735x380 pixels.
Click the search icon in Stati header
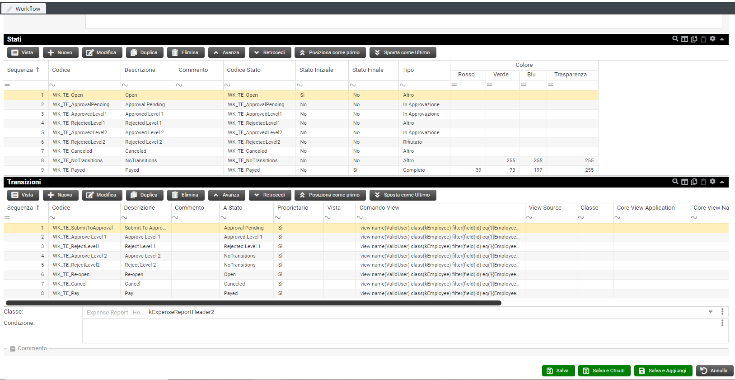click(675, 39)
